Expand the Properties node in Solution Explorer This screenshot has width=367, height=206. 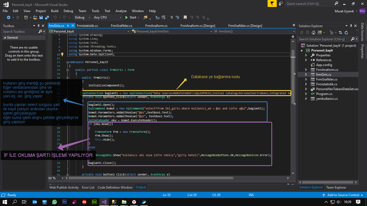[306, 55]
